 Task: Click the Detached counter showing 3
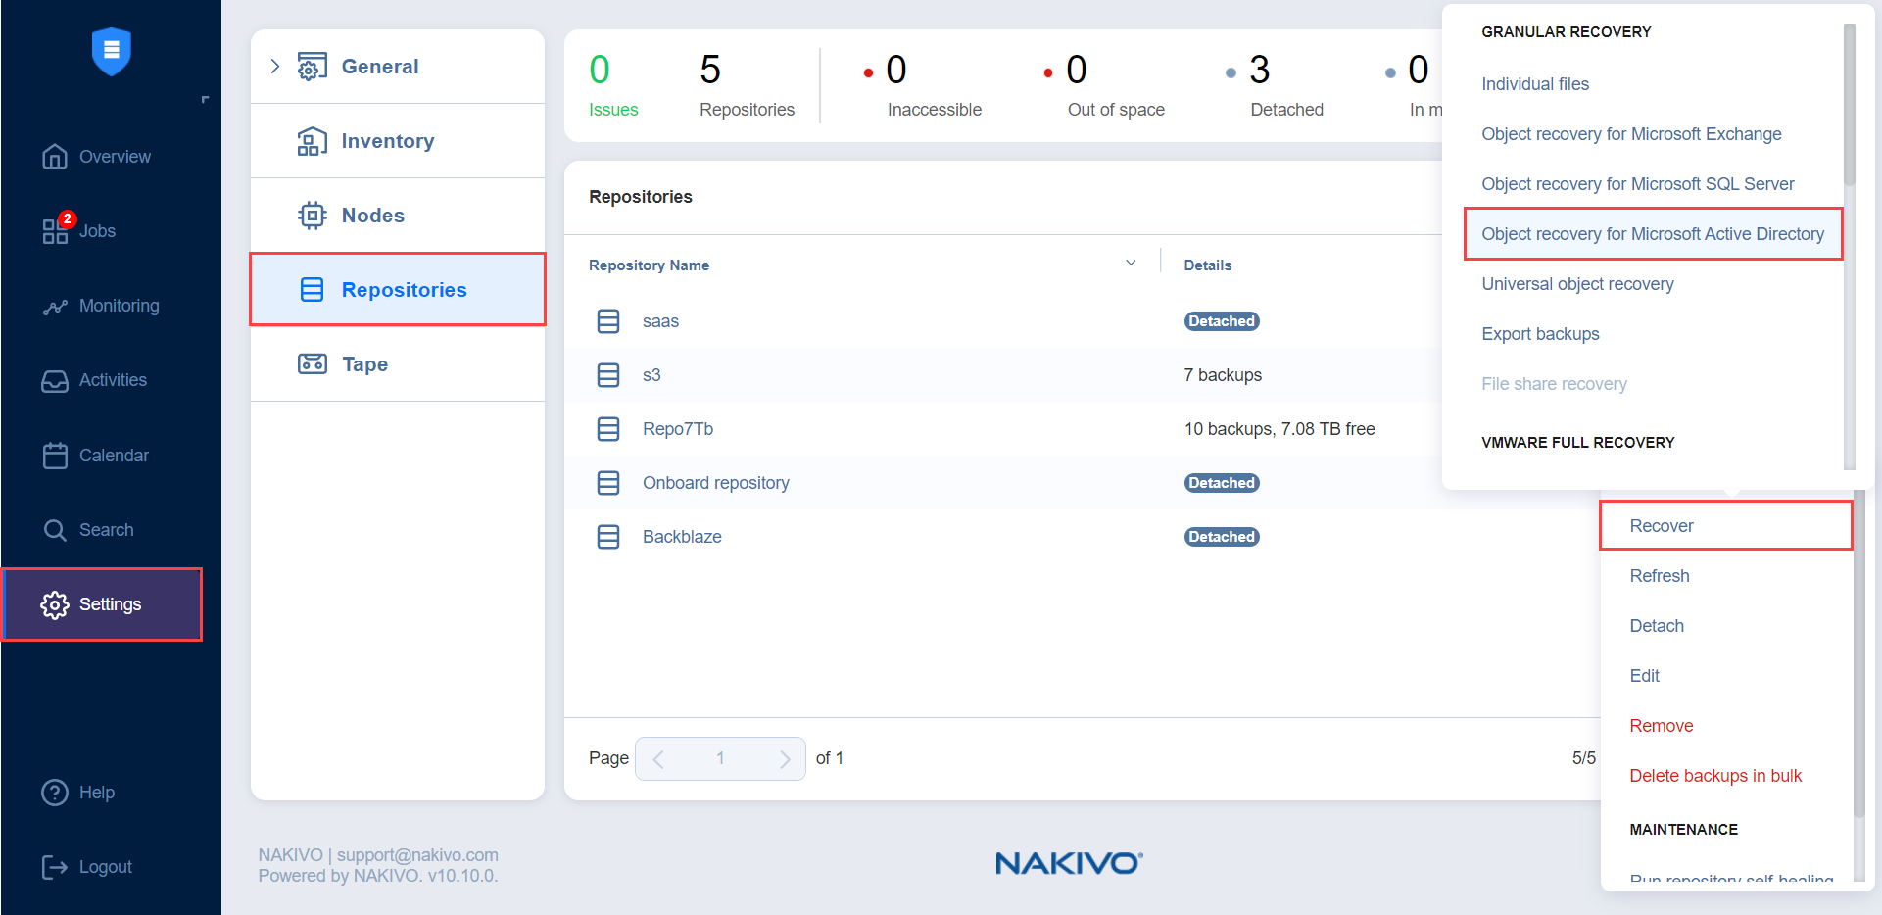[1275, 86]
